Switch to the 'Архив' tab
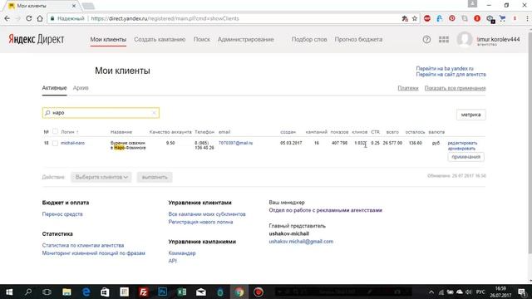The width and height of the screenshot is (532, 299). coord(81,88)
